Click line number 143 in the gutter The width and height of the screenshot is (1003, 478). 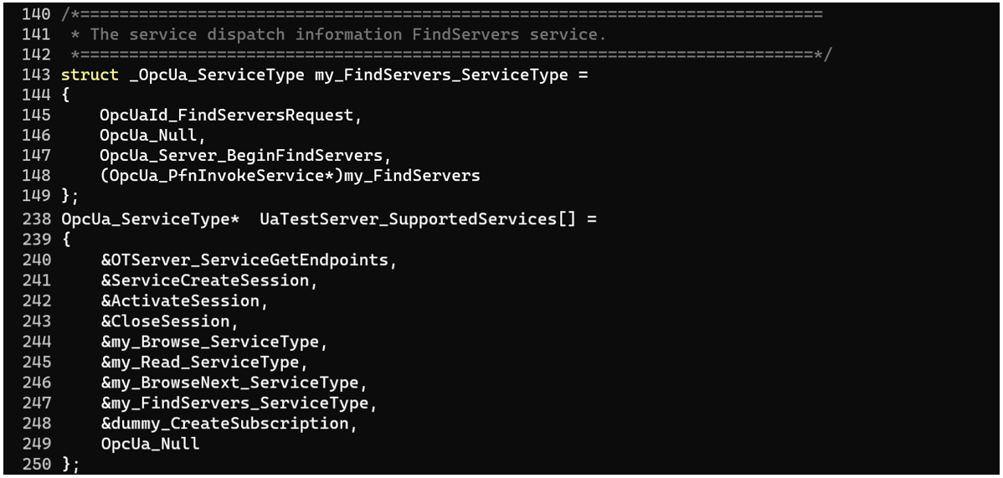(36, 75)
